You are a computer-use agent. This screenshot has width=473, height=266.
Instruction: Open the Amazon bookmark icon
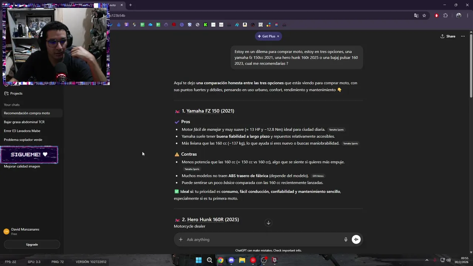point(245,25)
